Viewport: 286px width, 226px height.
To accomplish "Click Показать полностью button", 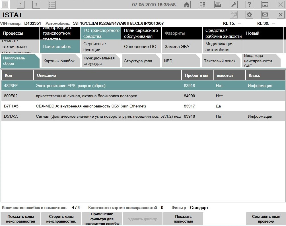I will click(x=183, y=219).
